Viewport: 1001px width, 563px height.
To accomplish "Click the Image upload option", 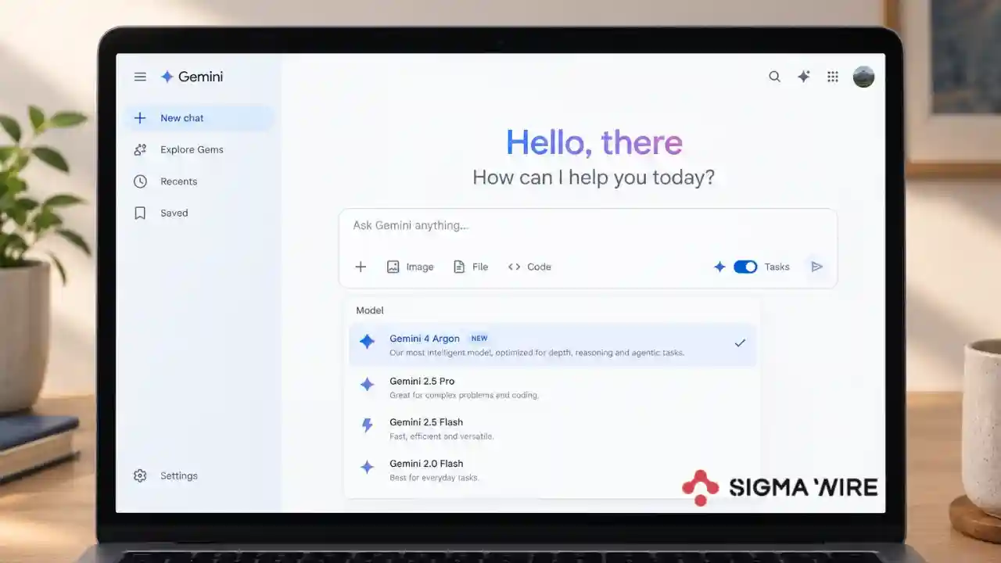I will click(x=410, y=267).
